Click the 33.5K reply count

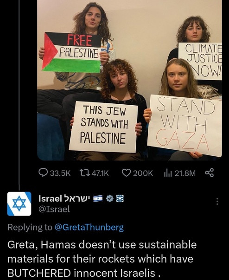coord(60,173)
